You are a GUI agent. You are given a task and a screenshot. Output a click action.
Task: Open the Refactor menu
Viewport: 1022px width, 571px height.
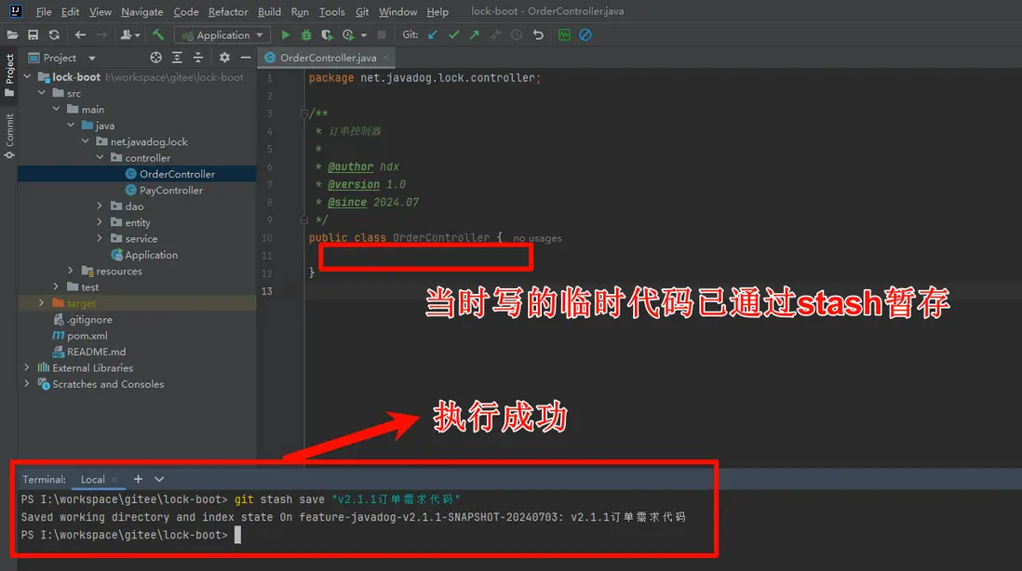(228, 12)
